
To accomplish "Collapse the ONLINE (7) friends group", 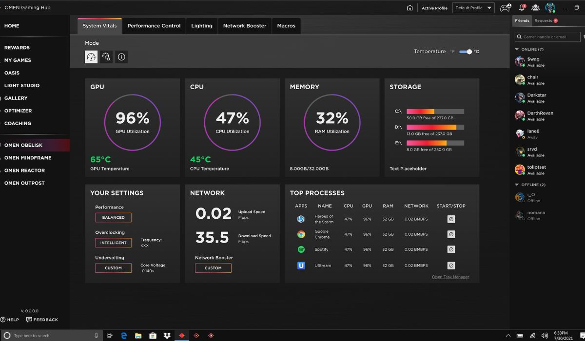I will click(x=517, y=49).
